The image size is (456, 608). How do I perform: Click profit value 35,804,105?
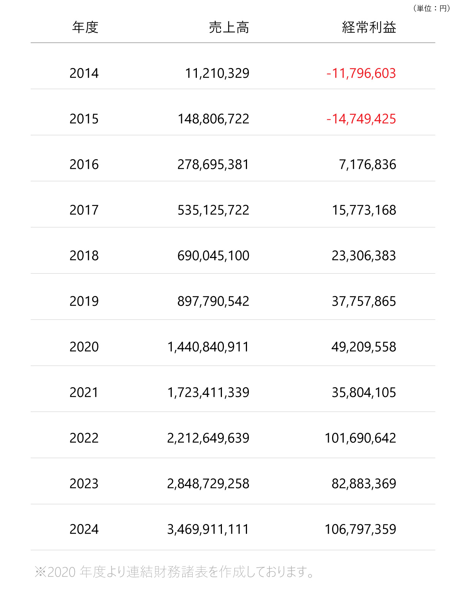click(364, 393)
